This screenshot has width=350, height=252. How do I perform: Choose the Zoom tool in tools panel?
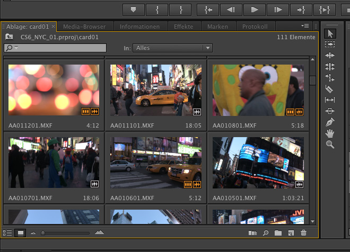click(330, 144)
